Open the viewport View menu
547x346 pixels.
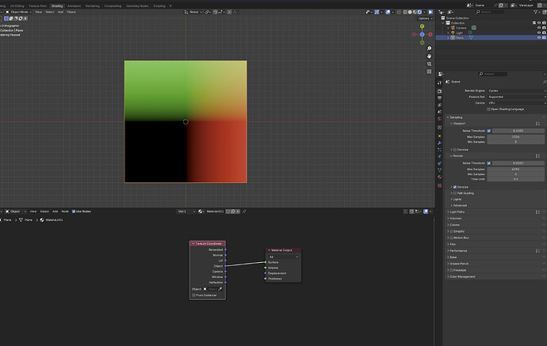pyautogui.click(x=38, y=12)
